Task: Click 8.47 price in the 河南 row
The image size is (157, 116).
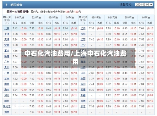Action: [49, 112]
